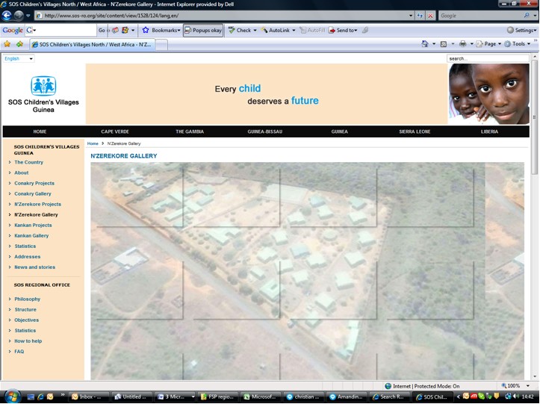This screenshot has height=404, width=540.
Task: Open N'Zerekore Projects sidebar link
Action: tap(38, 204)
